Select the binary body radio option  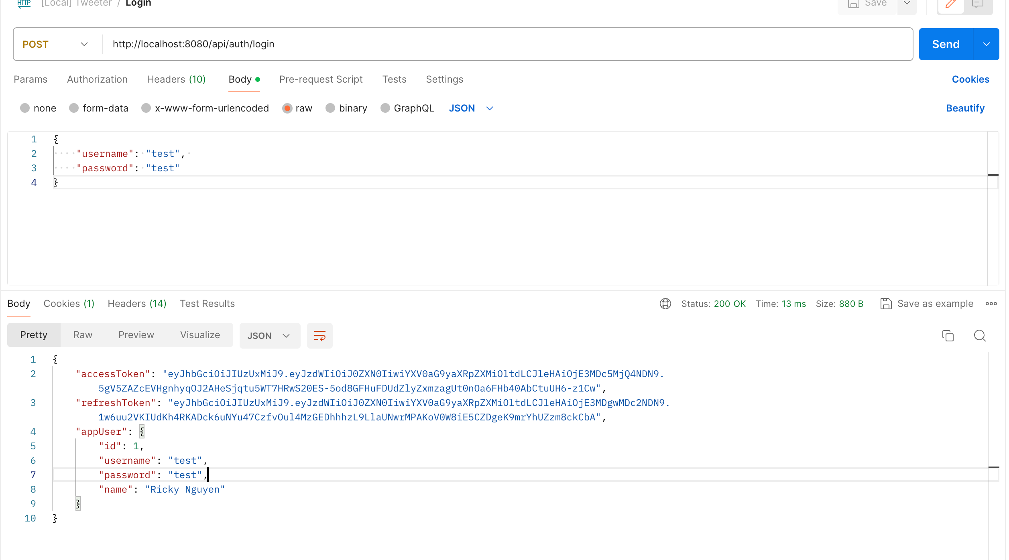click(x=330, y=108)
